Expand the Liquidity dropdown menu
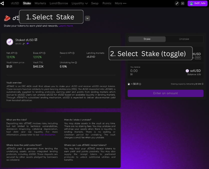Viewport: 209px width, 169px height. [79, 4]
